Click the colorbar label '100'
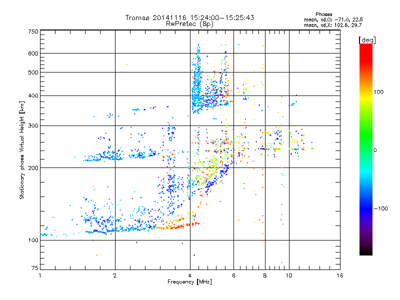This screenshot has width=400, height=300. [378, 92]
